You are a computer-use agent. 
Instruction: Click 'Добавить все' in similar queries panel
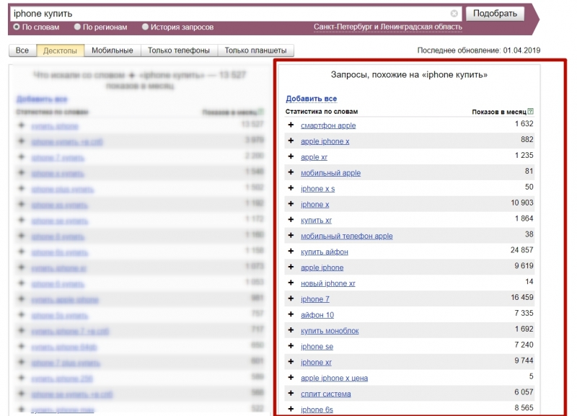[312, 99]
